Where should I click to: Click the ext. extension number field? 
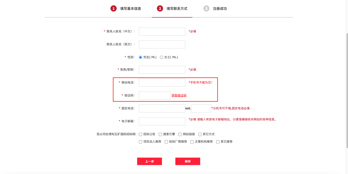click(x=201, y=108)
